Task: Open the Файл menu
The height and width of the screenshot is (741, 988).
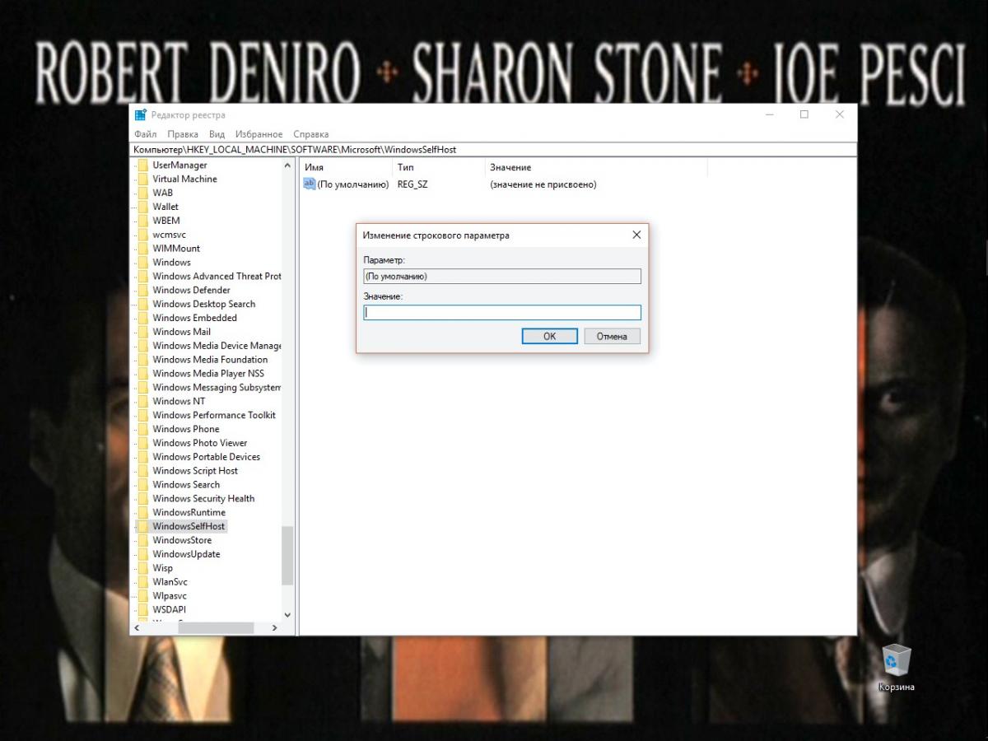Action: (145, 134)
